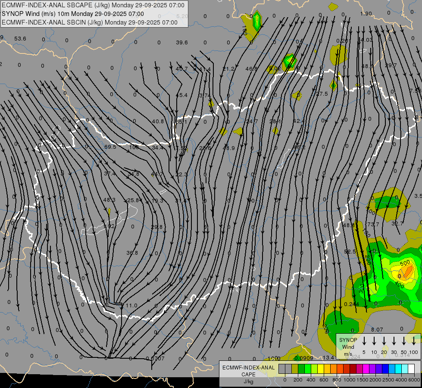Click the 20 m/s wind arrow in legend
Image resolution: width=422 pixels, height=388 pixels.
point(384,341)
